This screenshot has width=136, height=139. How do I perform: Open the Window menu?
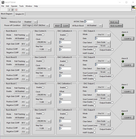(x=29, y=6)
